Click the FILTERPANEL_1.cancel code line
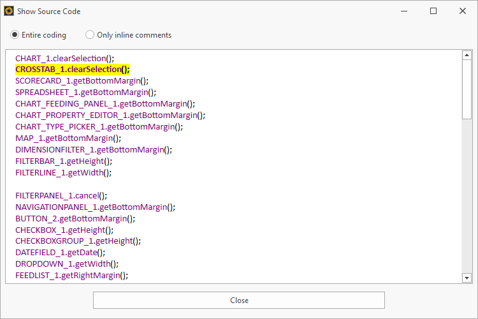The height and width of the screenshot is (319, 478). [x=61, y=195]
